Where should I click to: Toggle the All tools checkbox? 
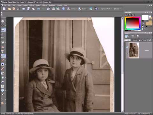(x=142, y=29)
